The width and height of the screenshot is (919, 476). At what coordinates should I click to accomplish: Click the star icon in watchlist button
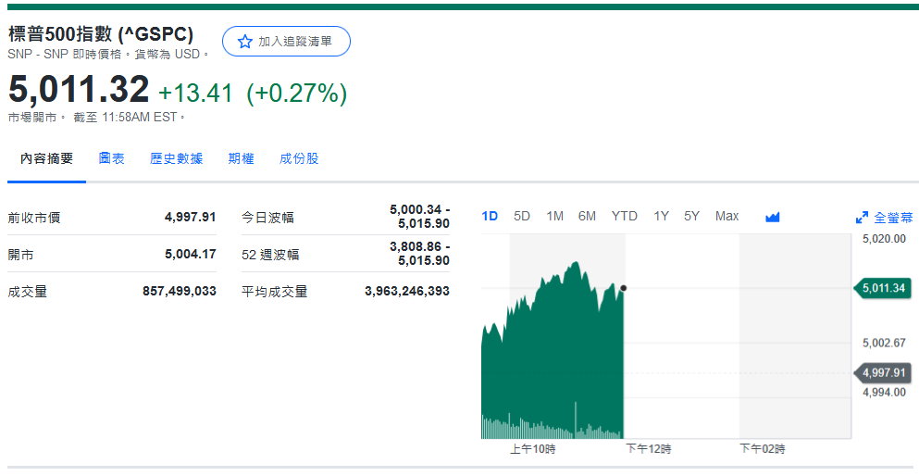(x=244, y=42)
